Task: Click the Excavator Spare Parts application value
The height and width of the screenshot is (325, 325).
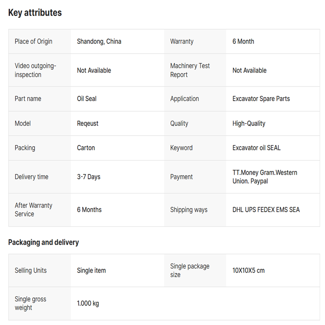Action: pyautogui.click(x=261, y=99)
